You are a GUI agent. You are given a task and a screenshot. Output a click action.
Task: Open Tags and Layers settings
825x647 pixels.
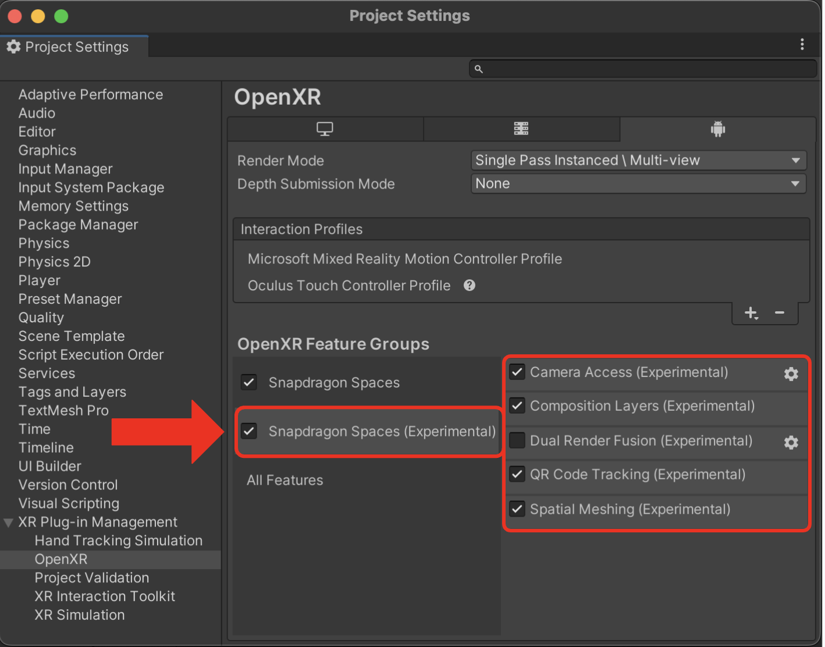(x=72, y=392)
